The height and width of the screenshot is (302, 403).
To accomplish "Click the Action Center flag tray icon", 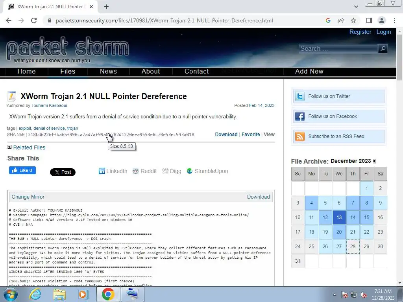I will click(x=344, y=295).
